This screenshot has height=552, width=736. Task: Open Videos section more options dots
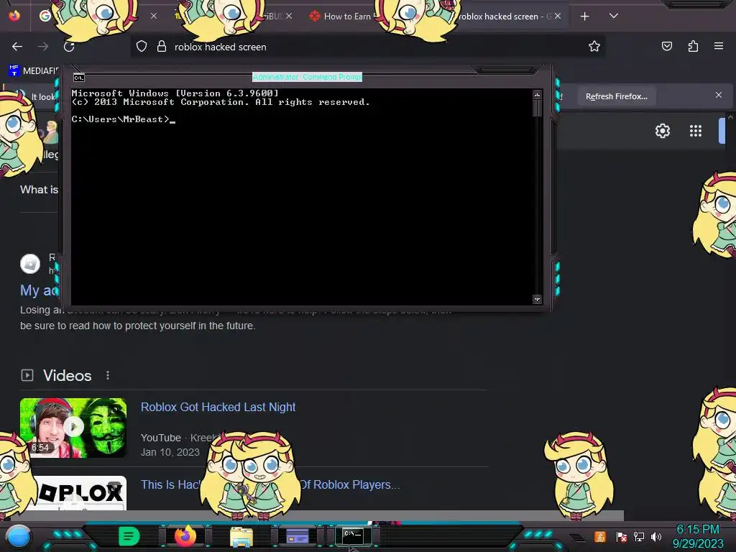click(108, 375)
